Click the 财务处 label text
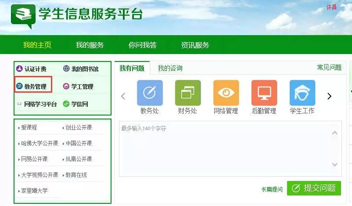 coord(188,111)
